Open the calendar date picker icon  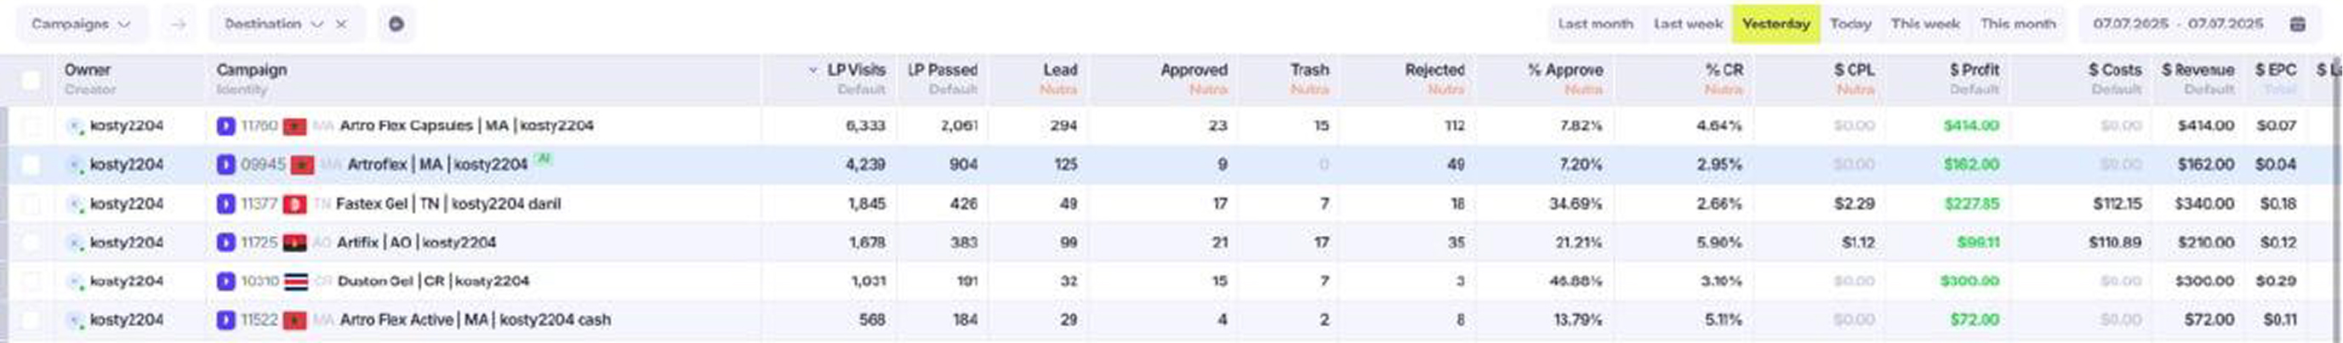(x=2298, y=25)
